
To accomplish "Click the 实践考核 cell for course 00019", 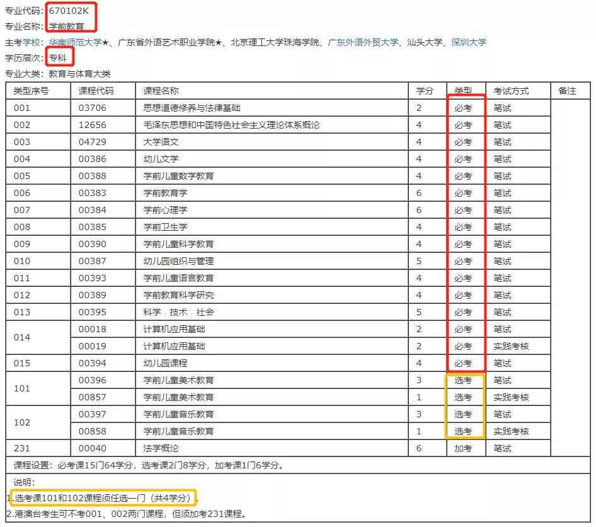I will [x=512, y=346].
